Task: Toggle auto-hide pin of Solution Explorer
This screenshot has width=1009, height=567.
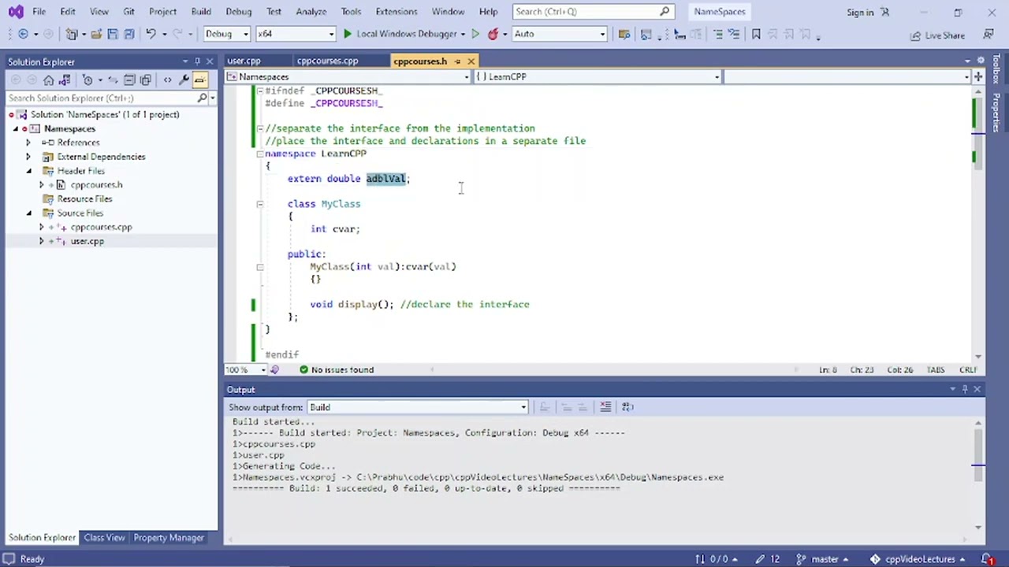Action: (197, 61)
